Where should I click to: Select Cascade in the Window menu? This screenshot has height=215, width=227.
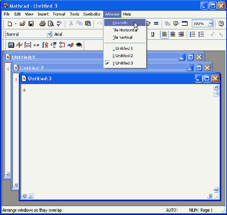click(120, 23)
